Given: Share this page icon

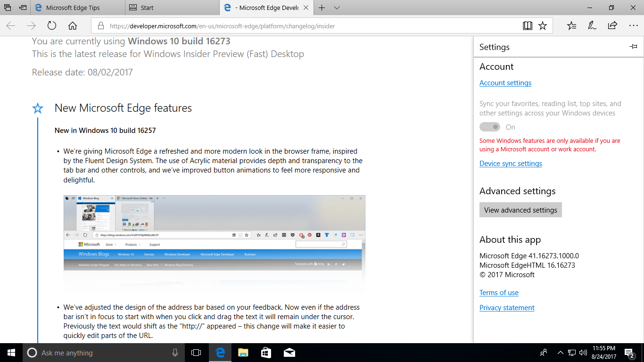Looking at the screenshot, I should 612,26.
